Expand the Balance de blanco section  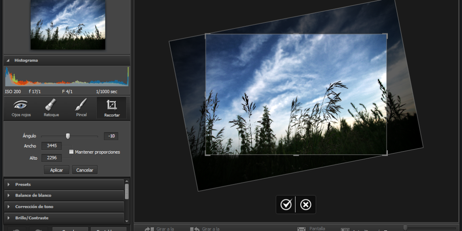[x=64, y=195]
